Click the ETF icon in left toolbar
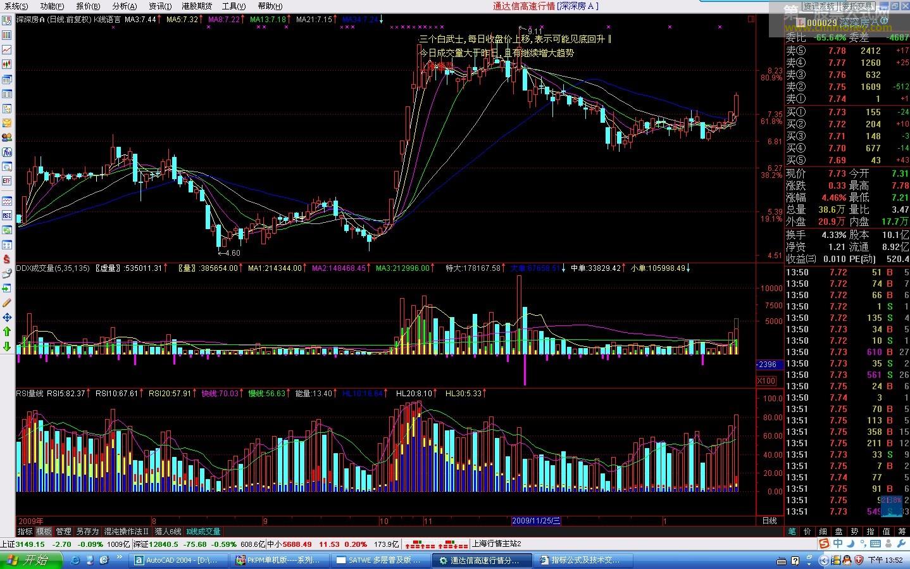910x569 pixels. coord(7,181)
